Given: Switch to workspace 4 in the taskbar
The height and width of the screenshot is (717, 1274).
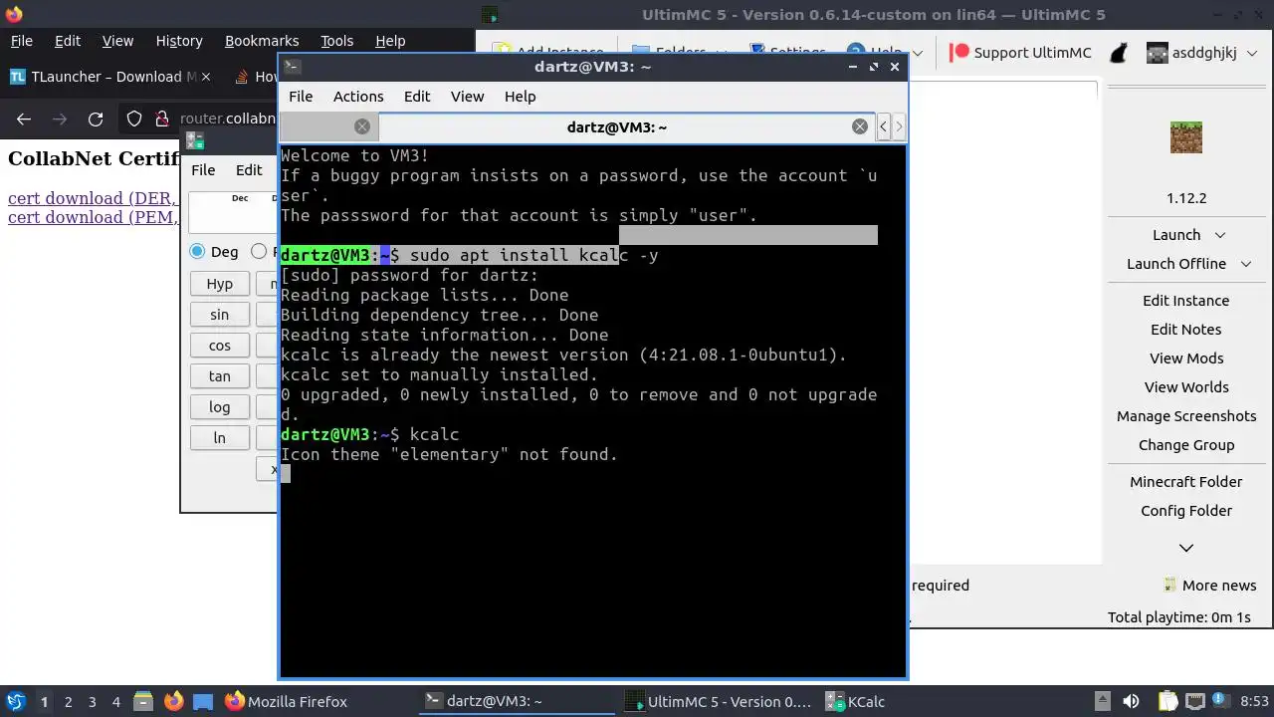Looking at the screenshot, I should point(116,701).
